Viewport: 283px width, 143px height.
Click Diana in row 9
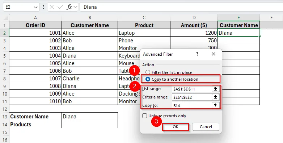coord(90,86)
